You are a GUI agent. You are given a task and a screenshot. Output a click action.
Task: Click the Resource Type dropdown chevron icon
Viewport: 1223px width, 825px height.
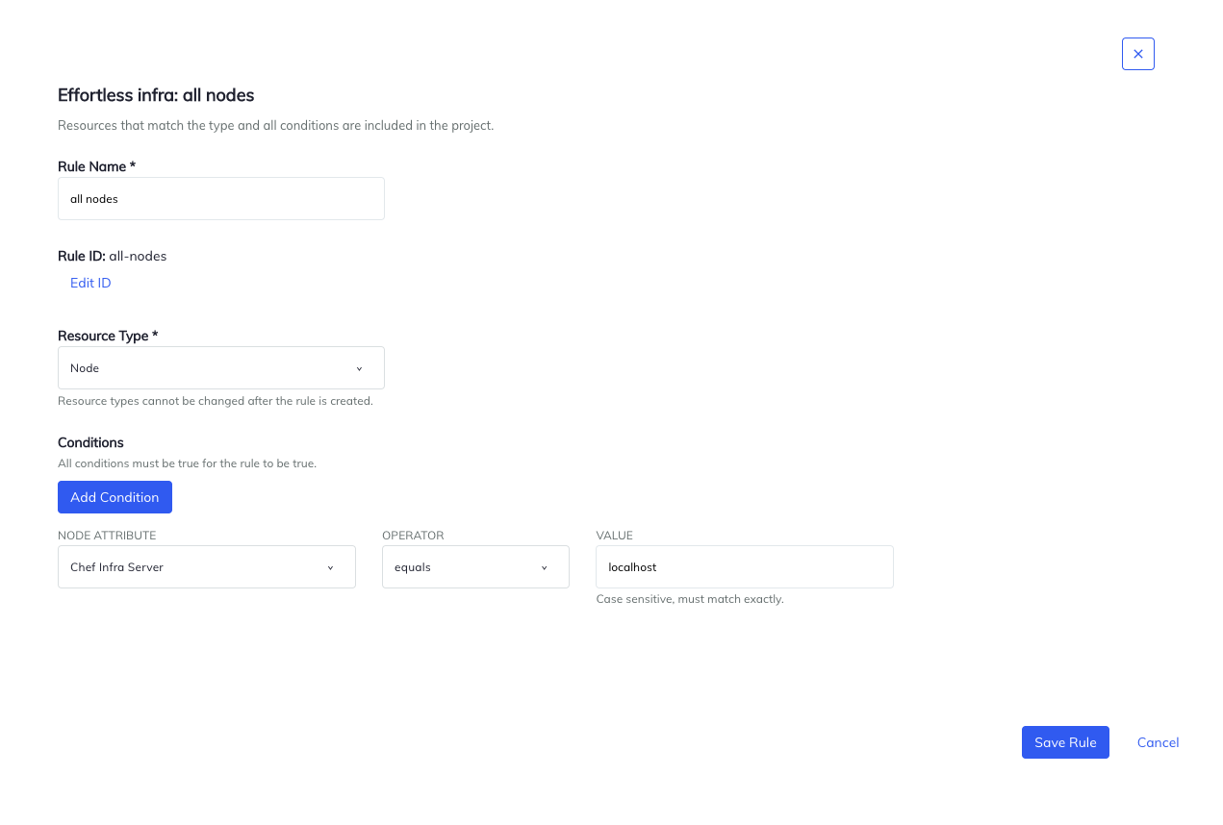click(x=359, y=367)
